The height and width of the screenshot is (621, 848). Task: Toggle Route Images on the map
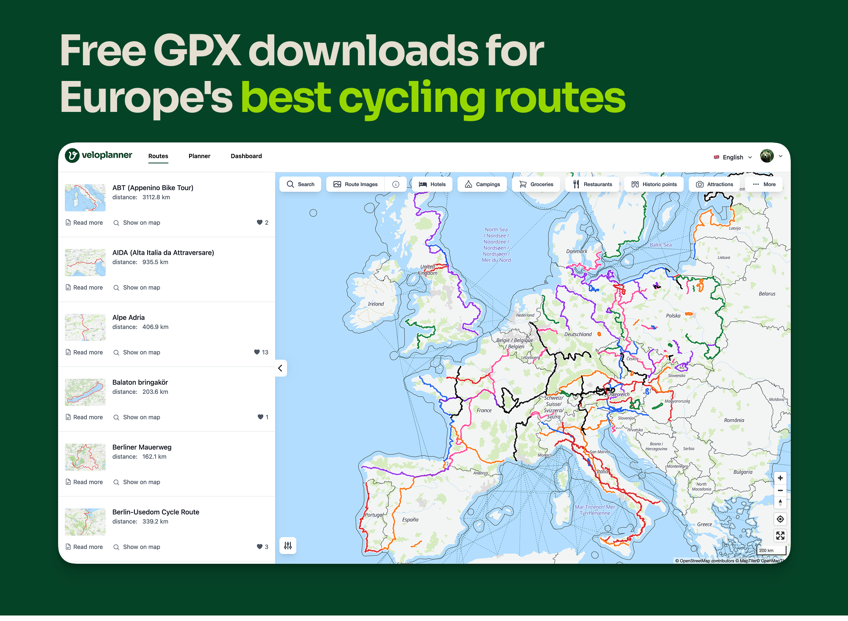click(x=355, y=184)
